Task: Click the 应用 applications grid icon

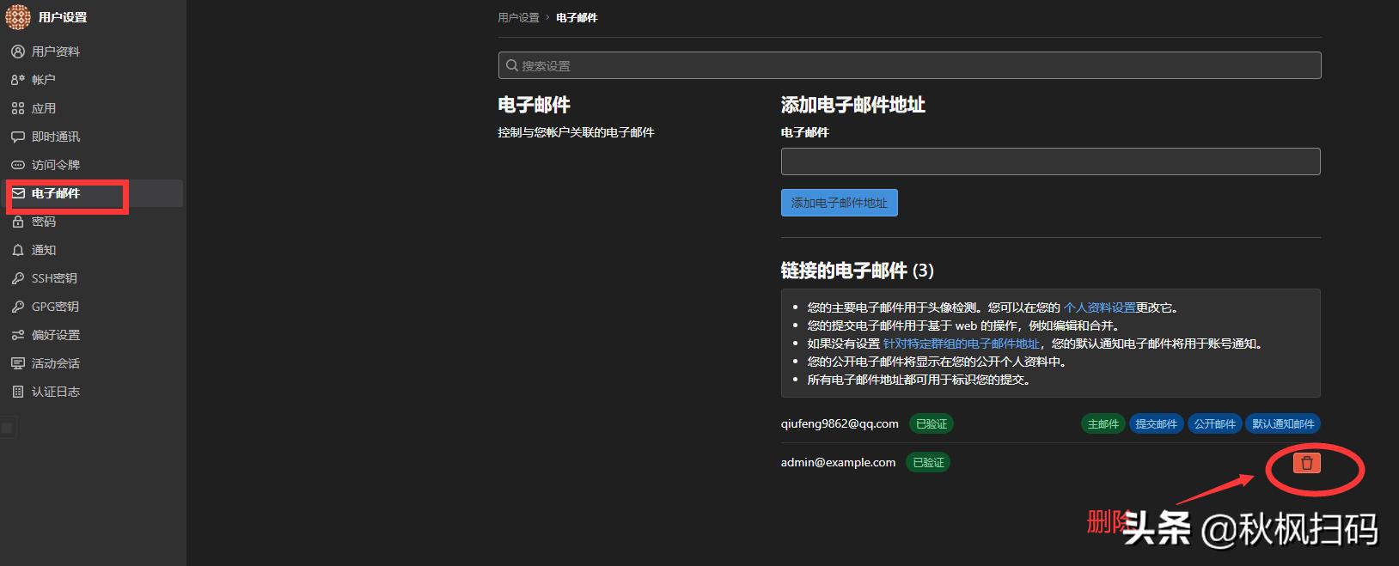Action: (17, 108)
